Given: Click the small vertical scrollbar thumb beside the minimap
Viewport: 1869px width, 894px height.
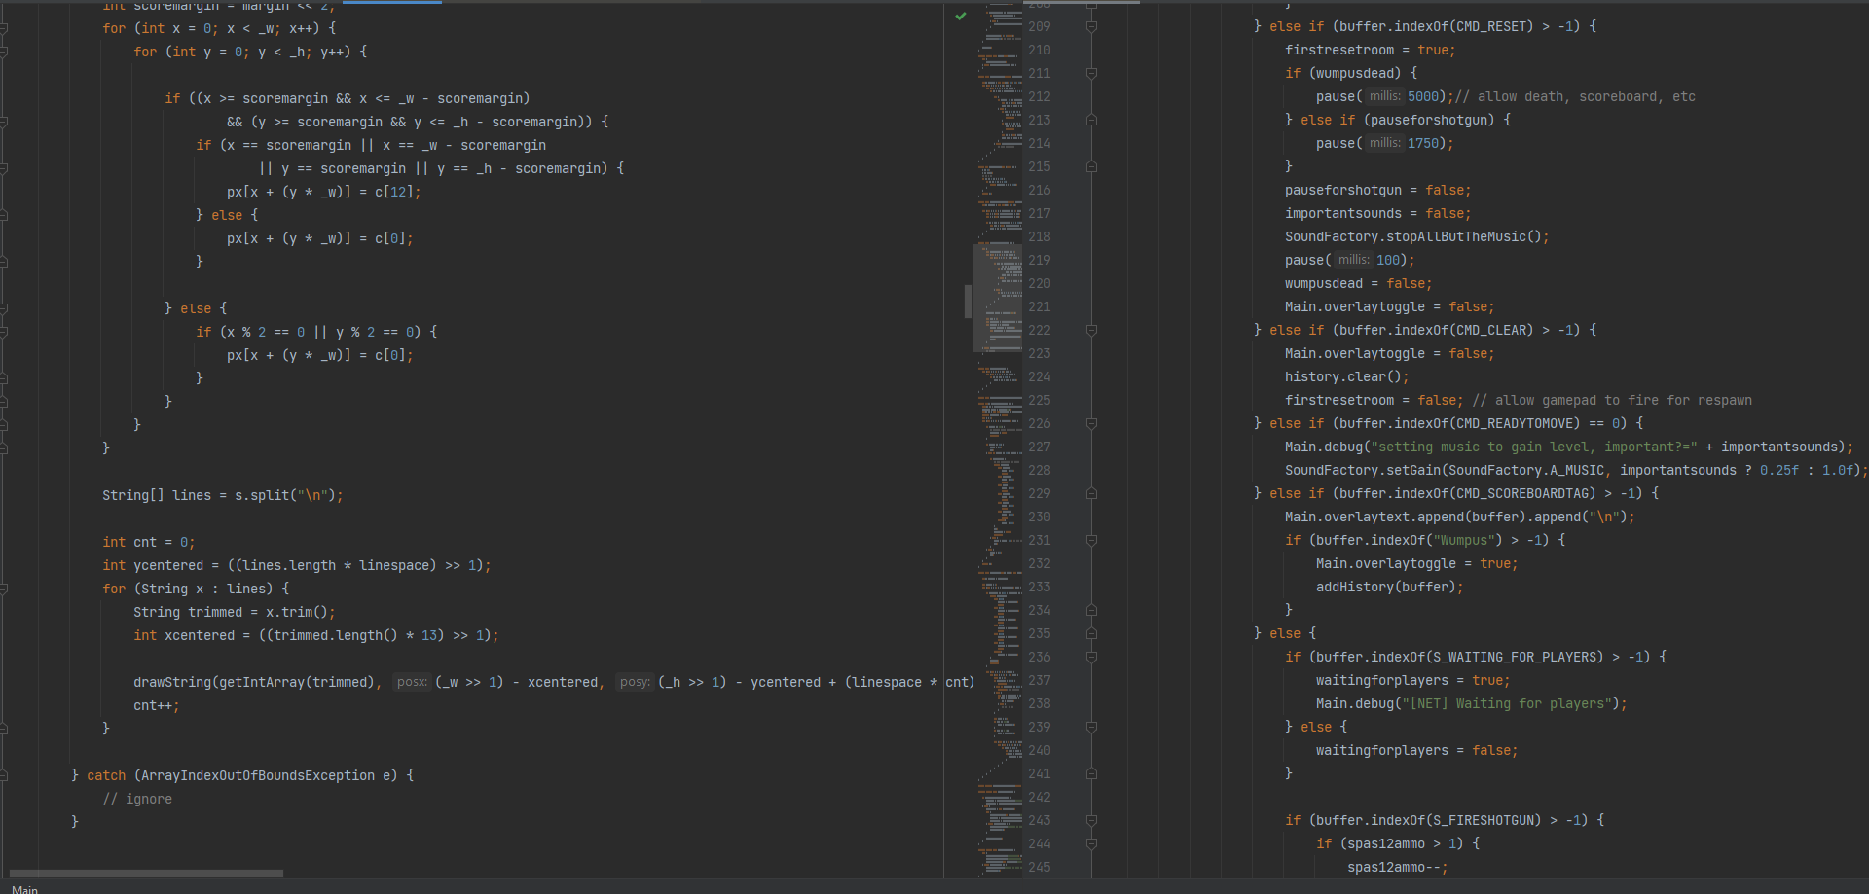Looking at the screenshot, I should (968, 302).
